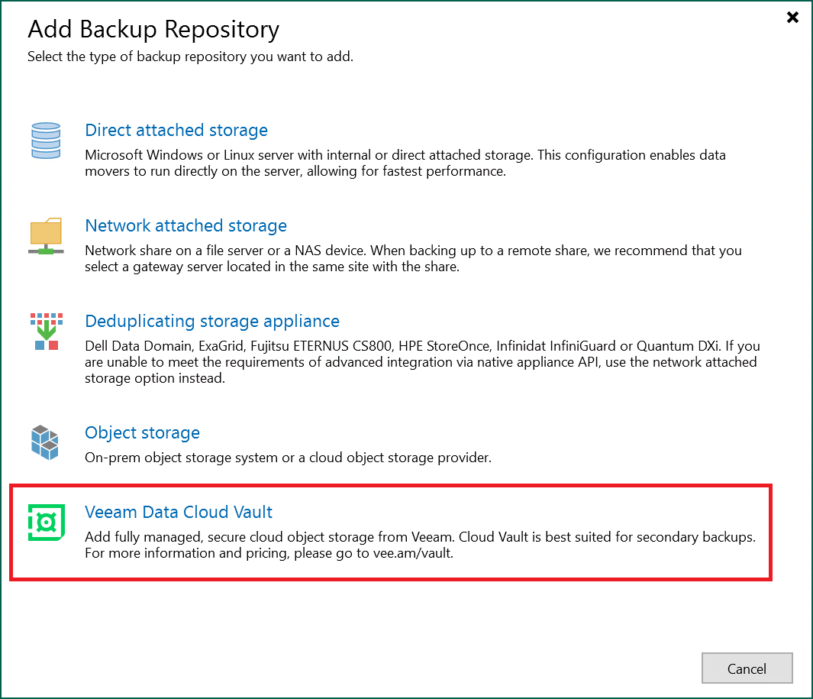
Task: Choose Network attached storage link
Action: coord(186,225)
